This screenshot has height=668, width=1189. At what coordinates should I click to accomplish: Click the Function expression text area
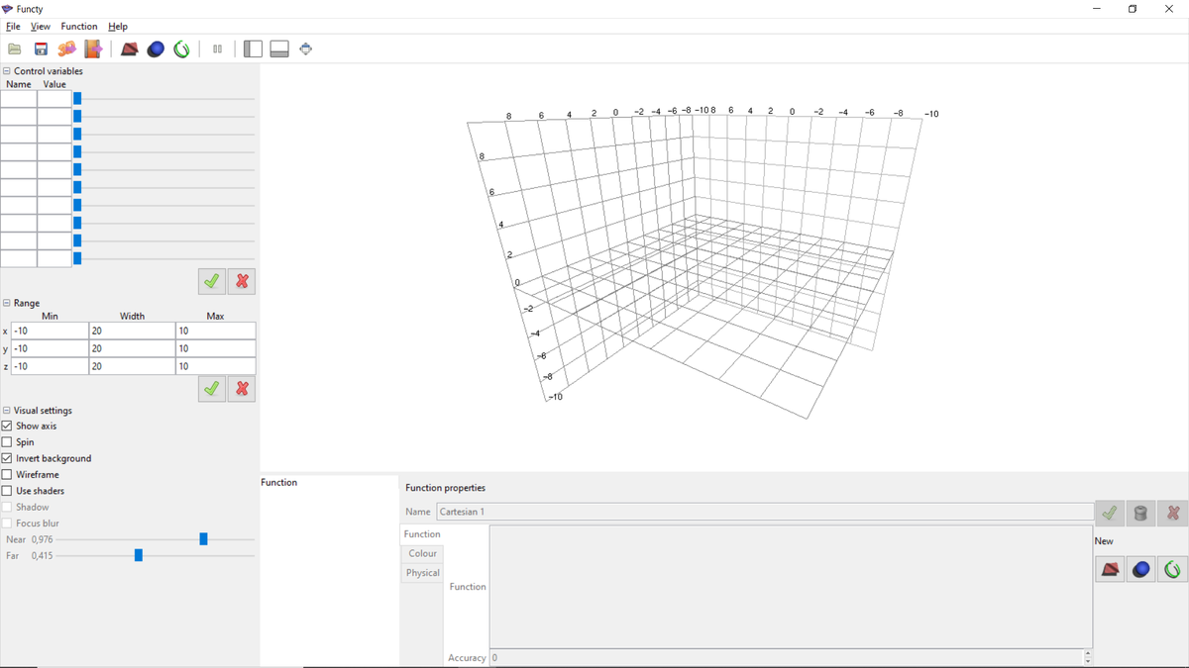click(x=791, y=587)
